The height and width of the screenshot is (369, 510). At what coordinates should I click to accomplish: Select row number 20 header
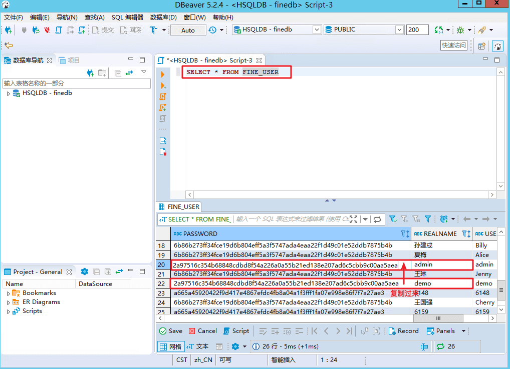pos(163,265)
